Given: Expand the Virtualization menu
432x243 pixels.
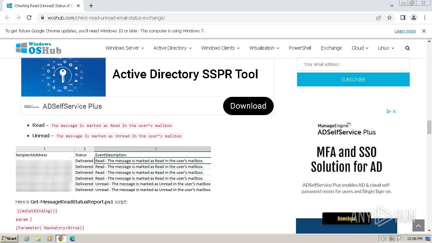Looking at the screenshot, I should [x=264, y=48].
